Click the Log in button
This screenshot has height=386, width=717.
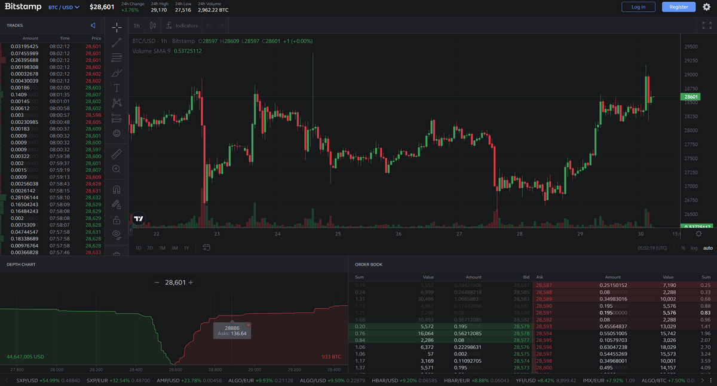tap(638, 7)
